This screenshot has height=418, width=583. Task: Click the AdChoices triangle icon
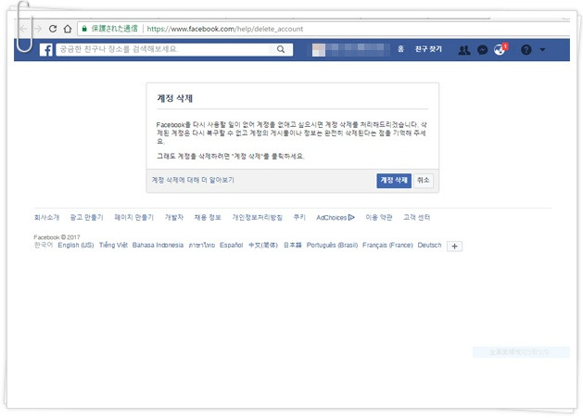351,217
